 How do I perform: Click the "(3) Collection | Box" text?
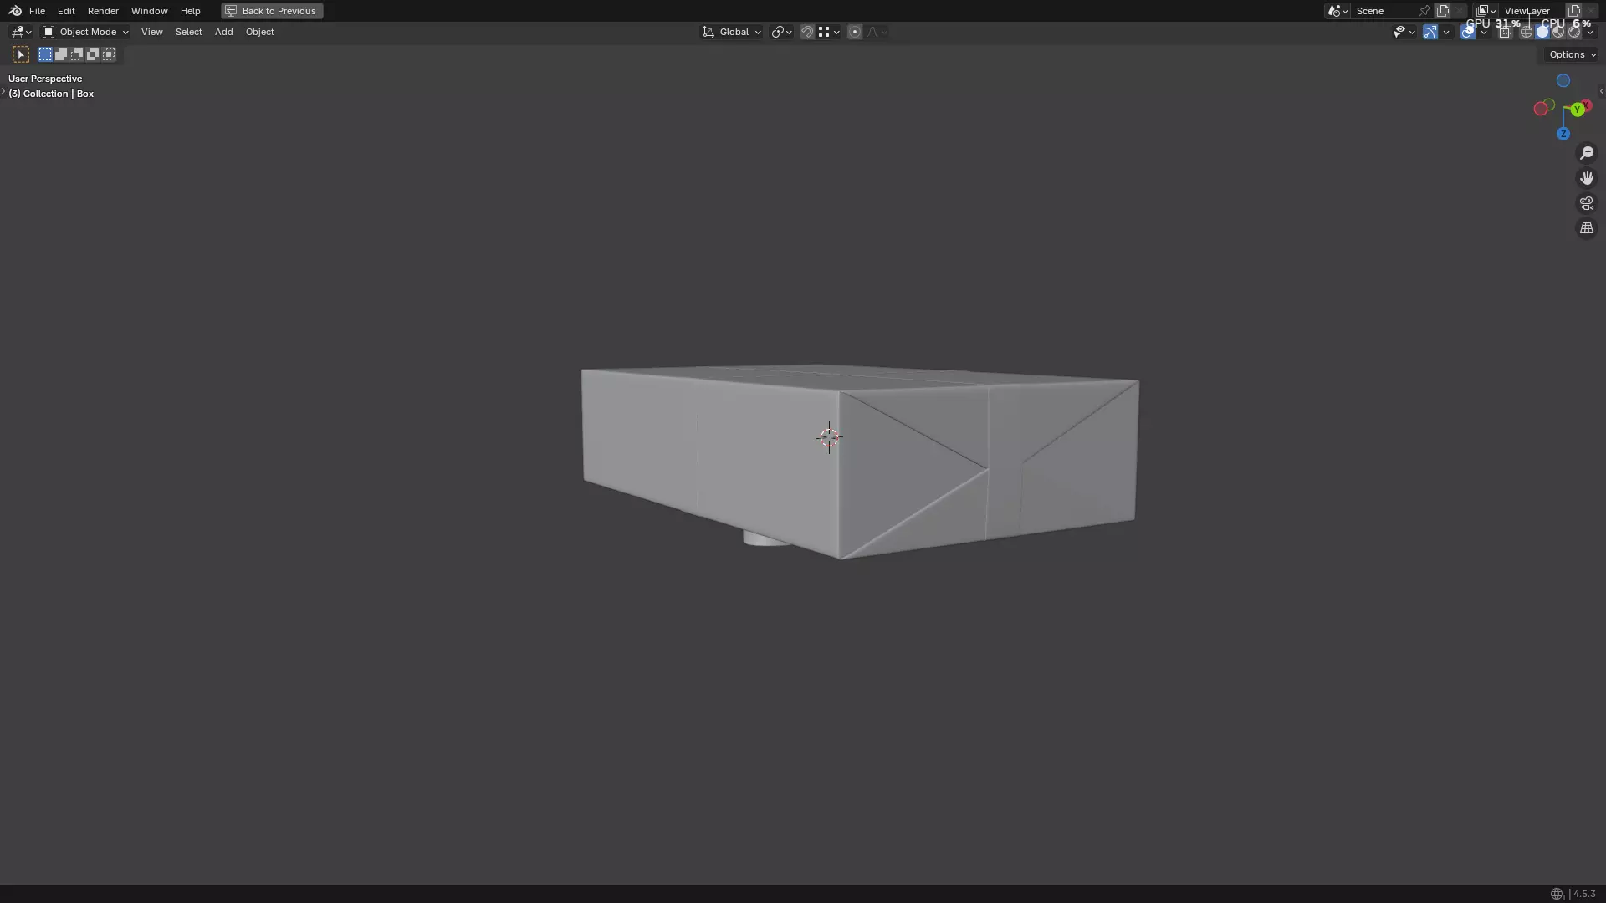point(51,94)
